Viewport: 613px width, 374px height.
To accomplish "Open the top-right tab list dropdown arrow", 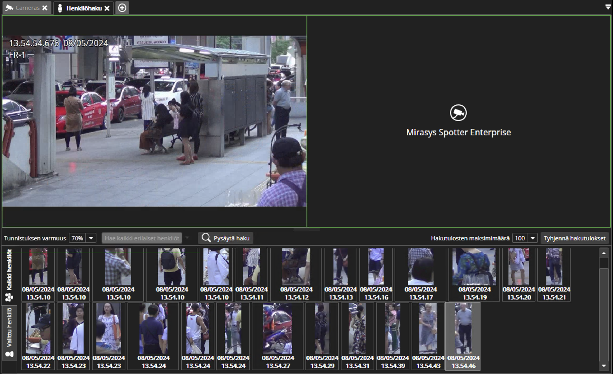I will click(x=608, y=7).
